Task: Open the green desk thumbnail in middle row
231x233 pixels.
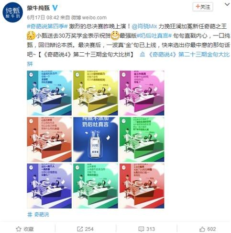Action: tap(142, 140)
